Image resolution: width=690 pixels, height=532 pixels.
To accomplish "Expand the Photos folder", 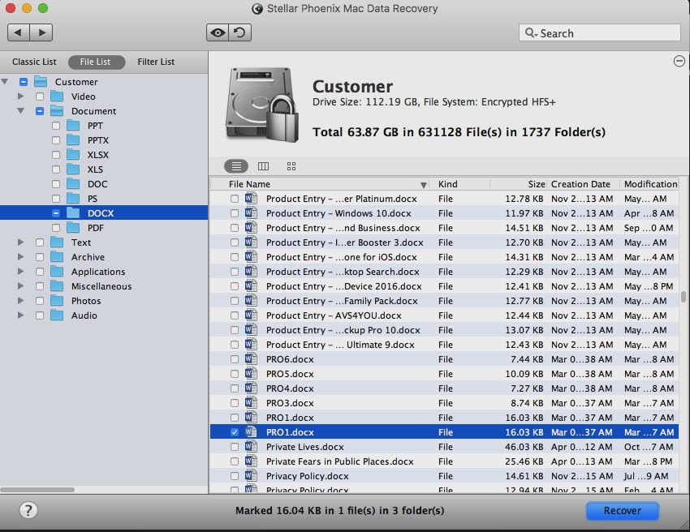I will pyautogui.click(x=19, y=301).
